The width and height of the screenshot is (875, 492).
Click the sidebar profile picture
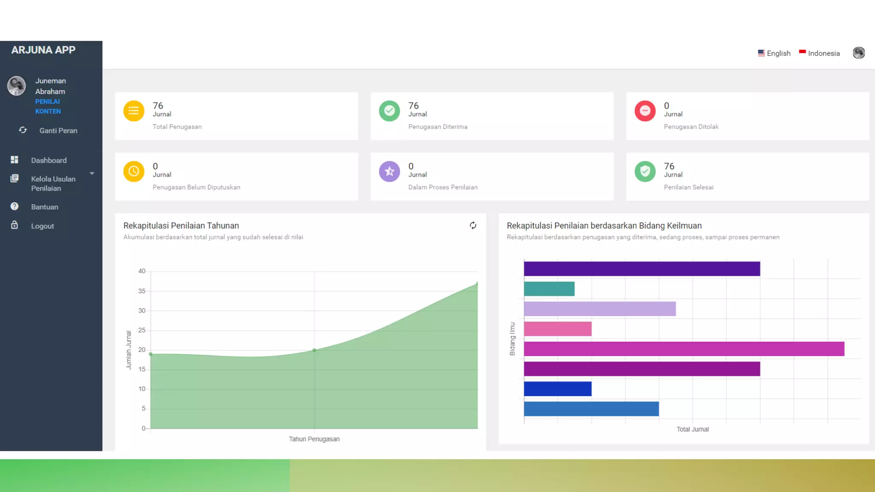click(x=17, y=86)
